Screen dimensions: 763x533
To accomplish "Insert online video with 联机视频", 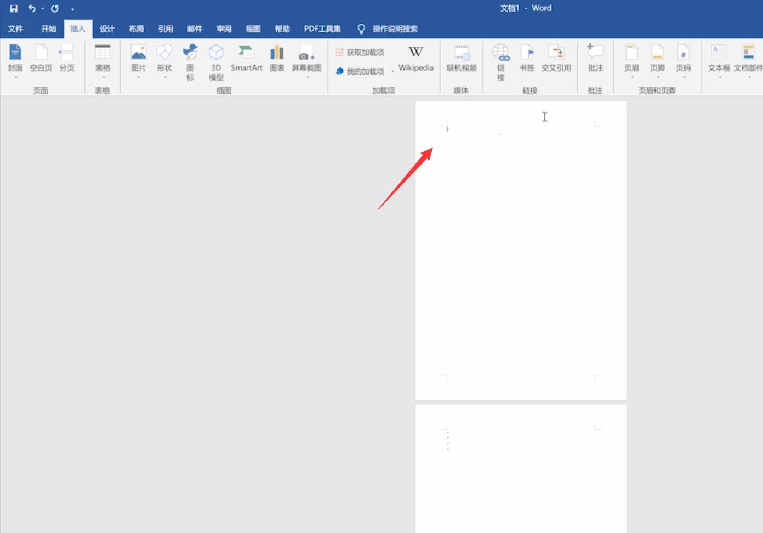I will pyautogui.click(x=462, y=59).
